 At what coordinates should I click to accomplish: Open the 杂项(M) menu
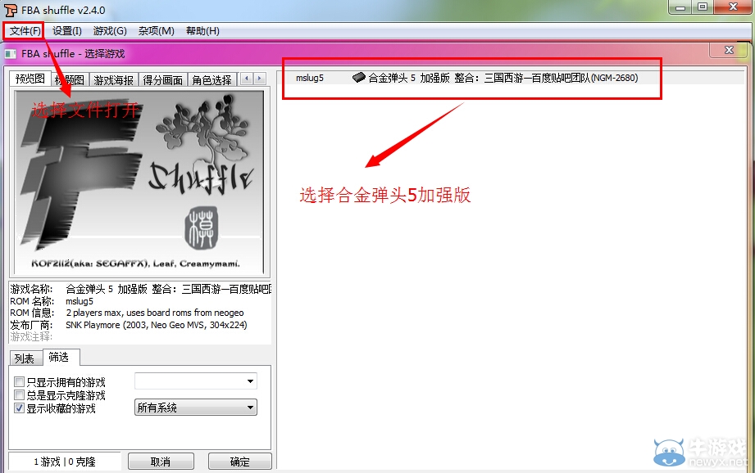(x=156, y=31)
